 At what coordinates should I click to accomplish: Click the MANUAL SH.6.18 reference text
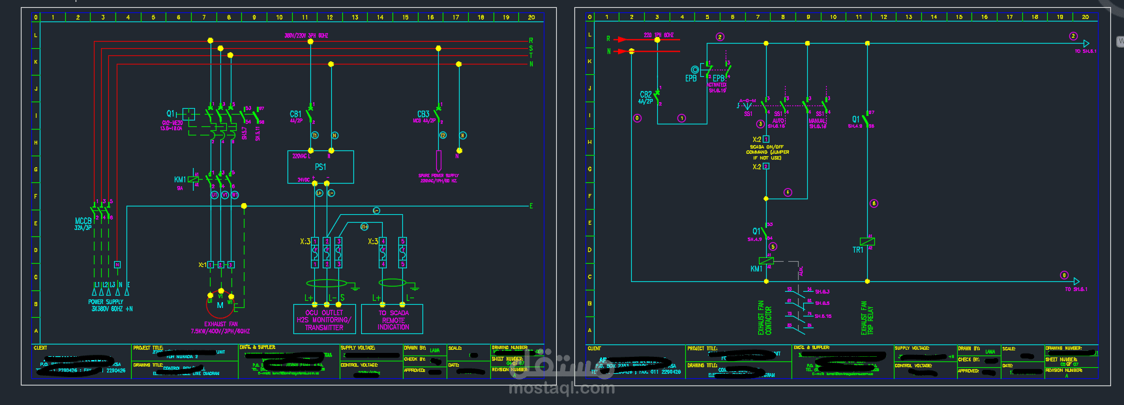(818, 124)
